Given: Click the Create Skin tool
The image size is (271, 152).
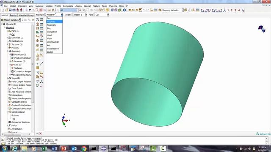Looking at the screenshot, I should click(38, 45).
